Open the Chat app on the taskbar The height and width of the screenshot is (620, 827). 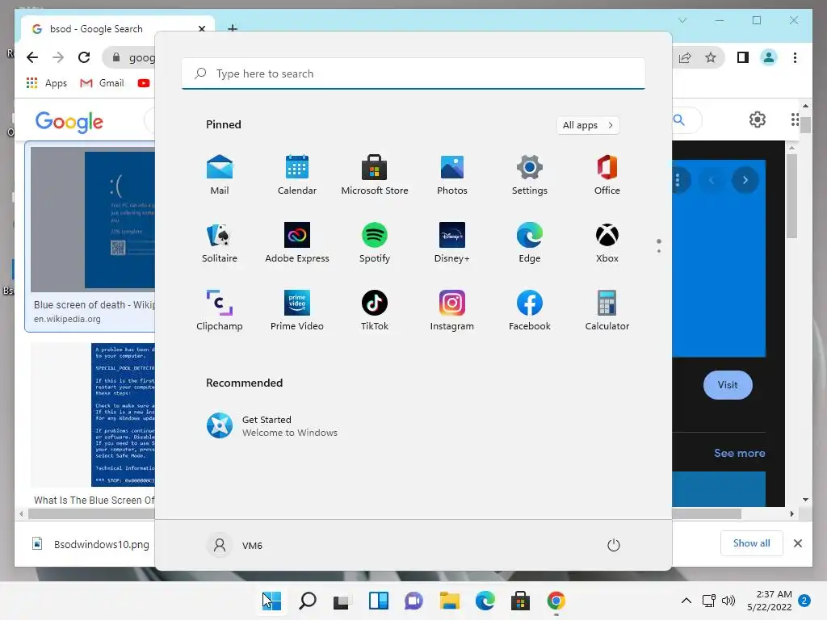coord(414,601)
